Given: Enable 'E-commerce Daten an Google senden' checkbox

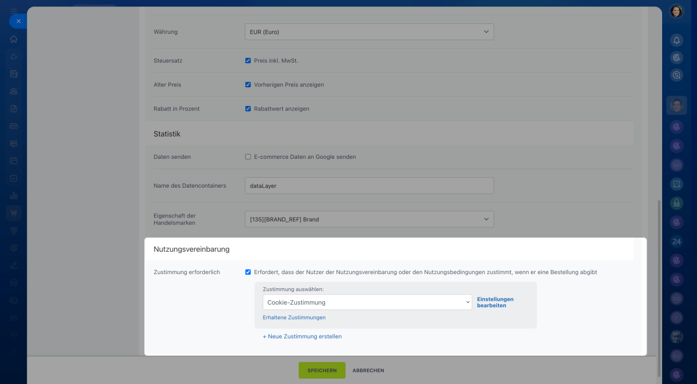Looking at the screenshot, I should tap(248, 157).
